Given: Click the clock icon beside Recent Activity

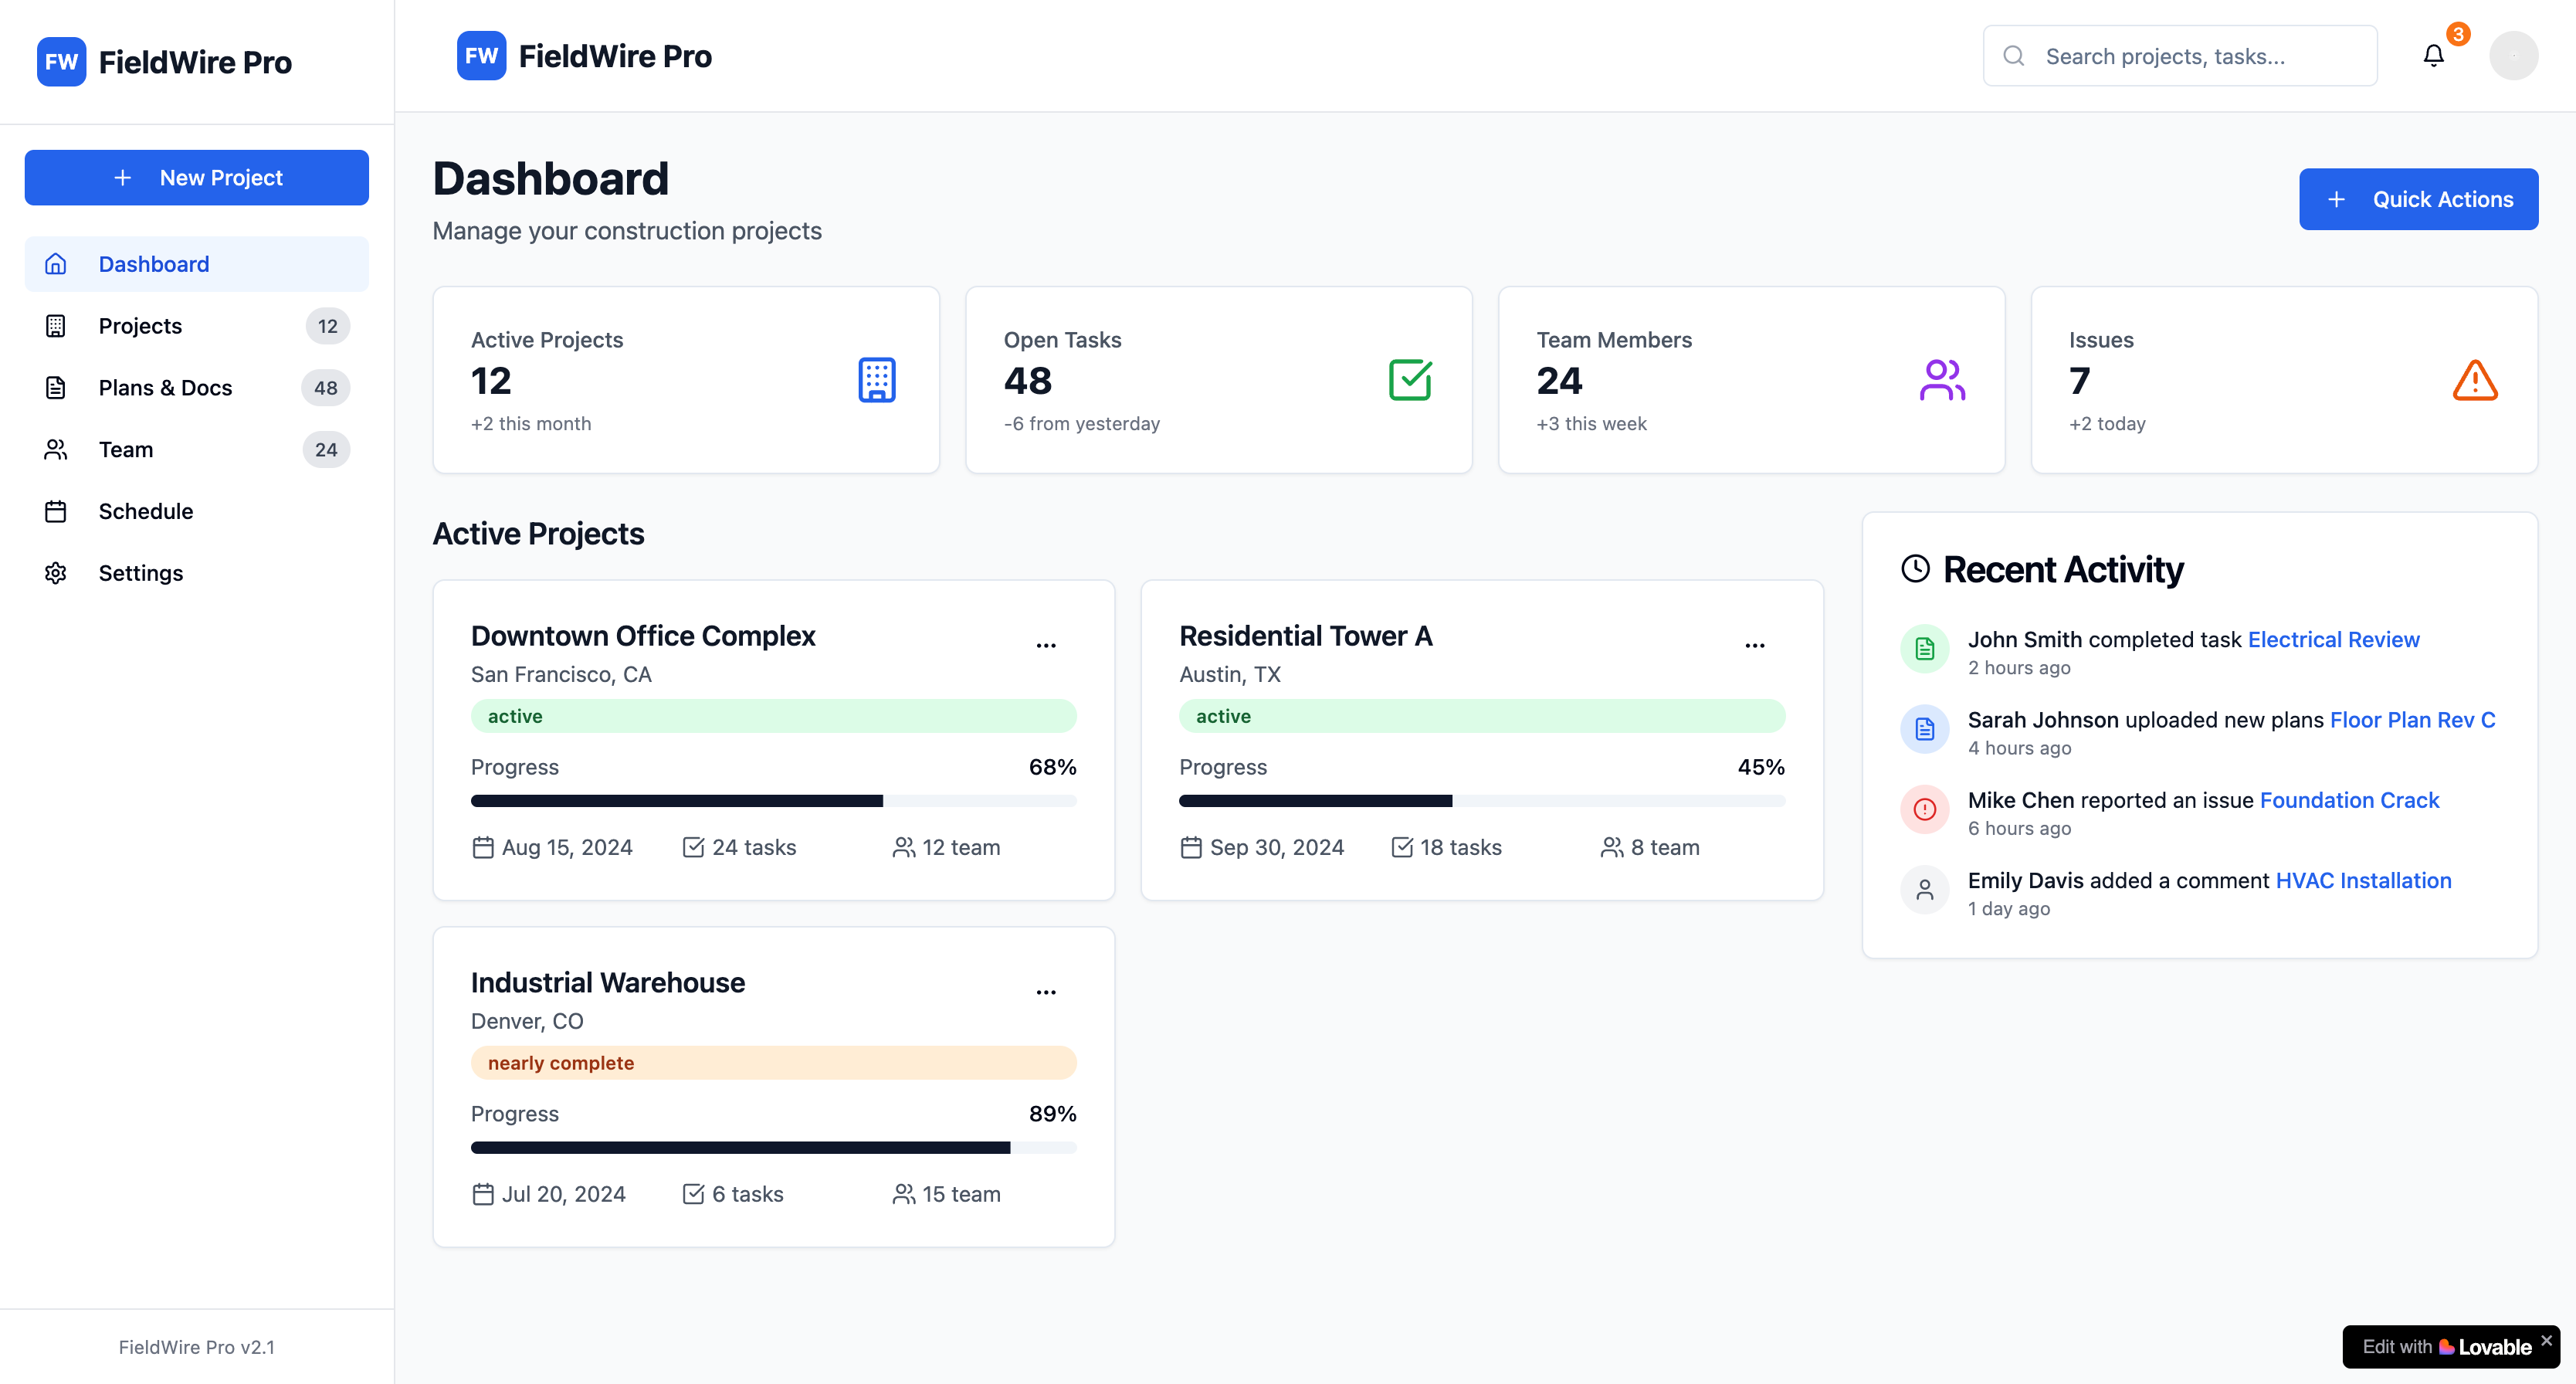Looking at the screenshot, I should tap(1915, 569).
